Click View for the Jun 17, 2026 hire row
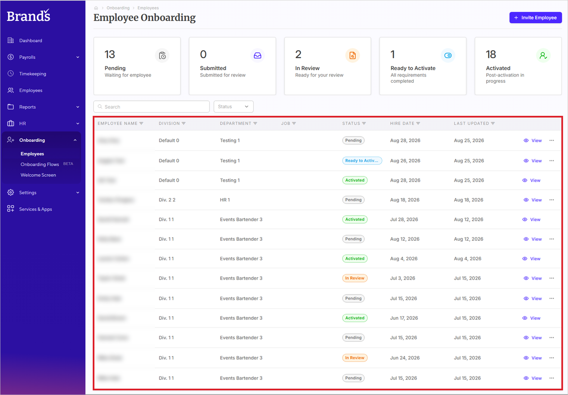This screenshot has height=395, width=568. [531, 318]
